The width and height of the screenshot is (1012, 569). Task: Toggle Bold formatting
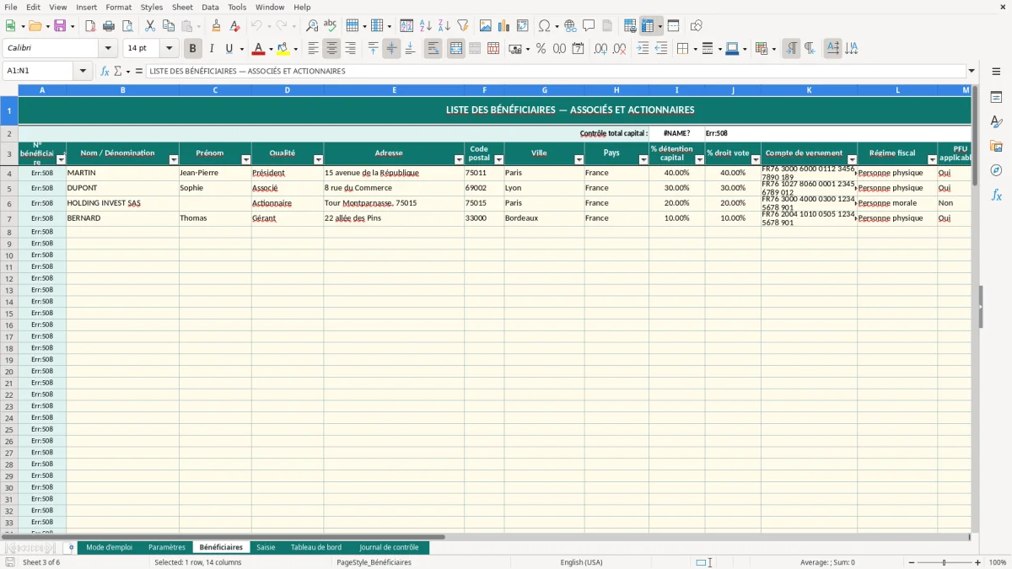193,49
